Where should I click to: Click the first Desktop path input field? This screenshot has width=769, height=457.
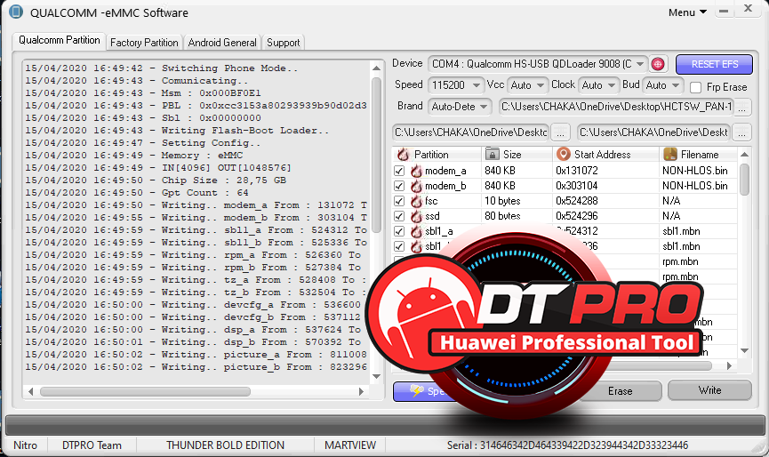471,132
